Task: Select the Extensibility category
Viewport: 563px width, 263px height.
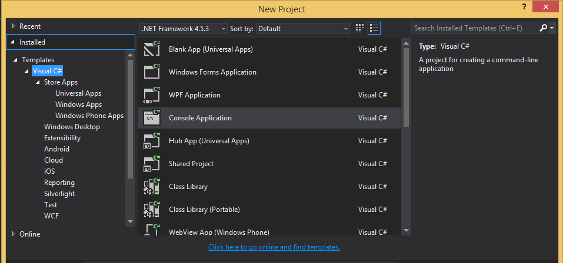Action: point(62,137)
